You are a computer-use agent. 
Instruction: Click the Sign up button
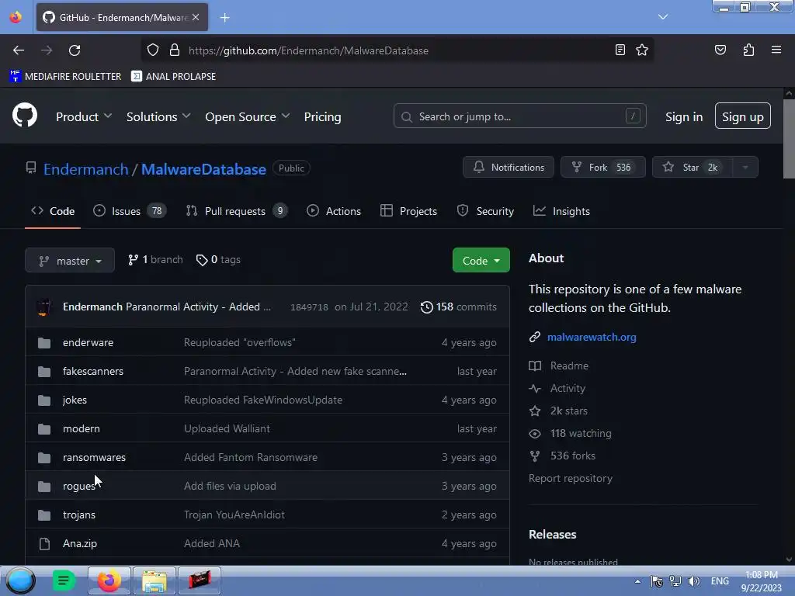point(742,116)
